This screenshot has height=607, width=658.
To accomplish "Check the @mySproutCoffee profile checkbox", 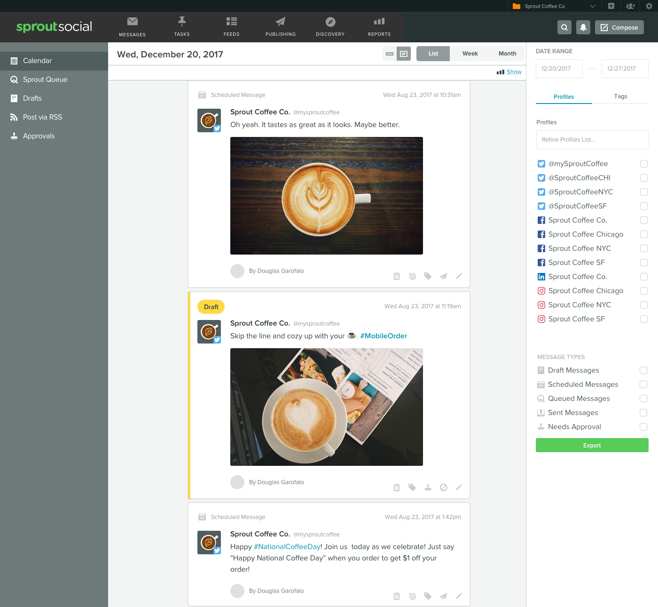I will pyautogui.click(x=644, y=164).
